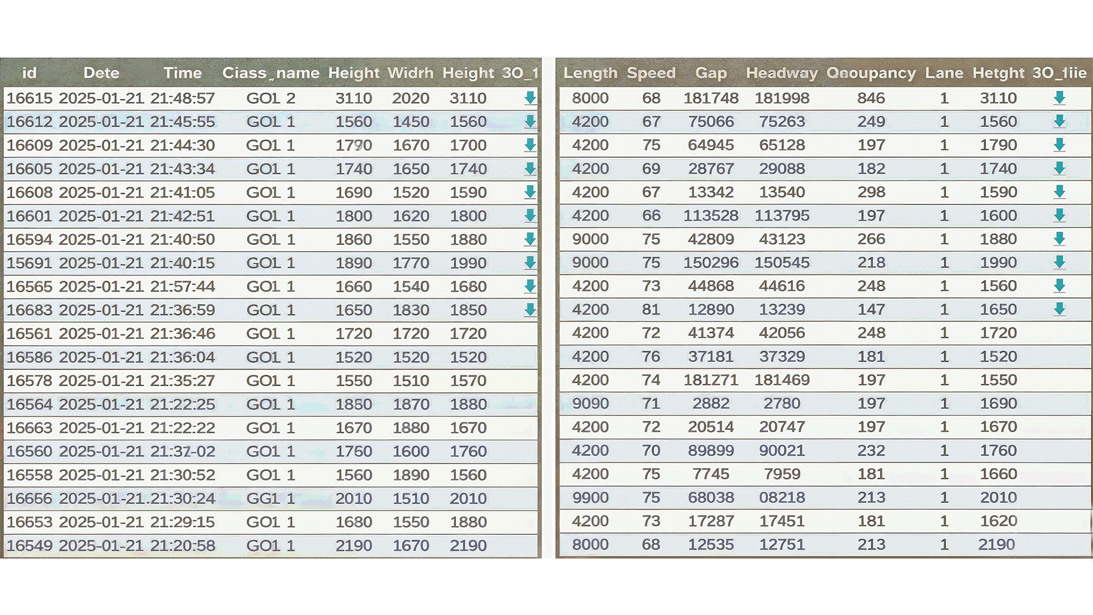This screenshot has height=615, width=1093.
Task: Click right-table download arrow for Gap 181748
Action: tap(1059, 98)
